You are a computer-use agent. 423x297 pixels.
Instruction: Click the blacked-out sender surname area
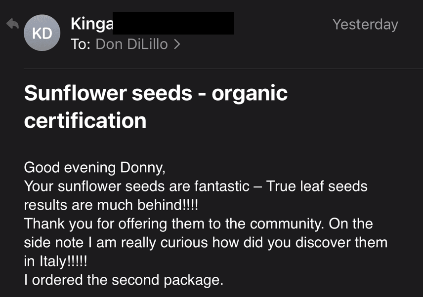click(x=174, y=24)
